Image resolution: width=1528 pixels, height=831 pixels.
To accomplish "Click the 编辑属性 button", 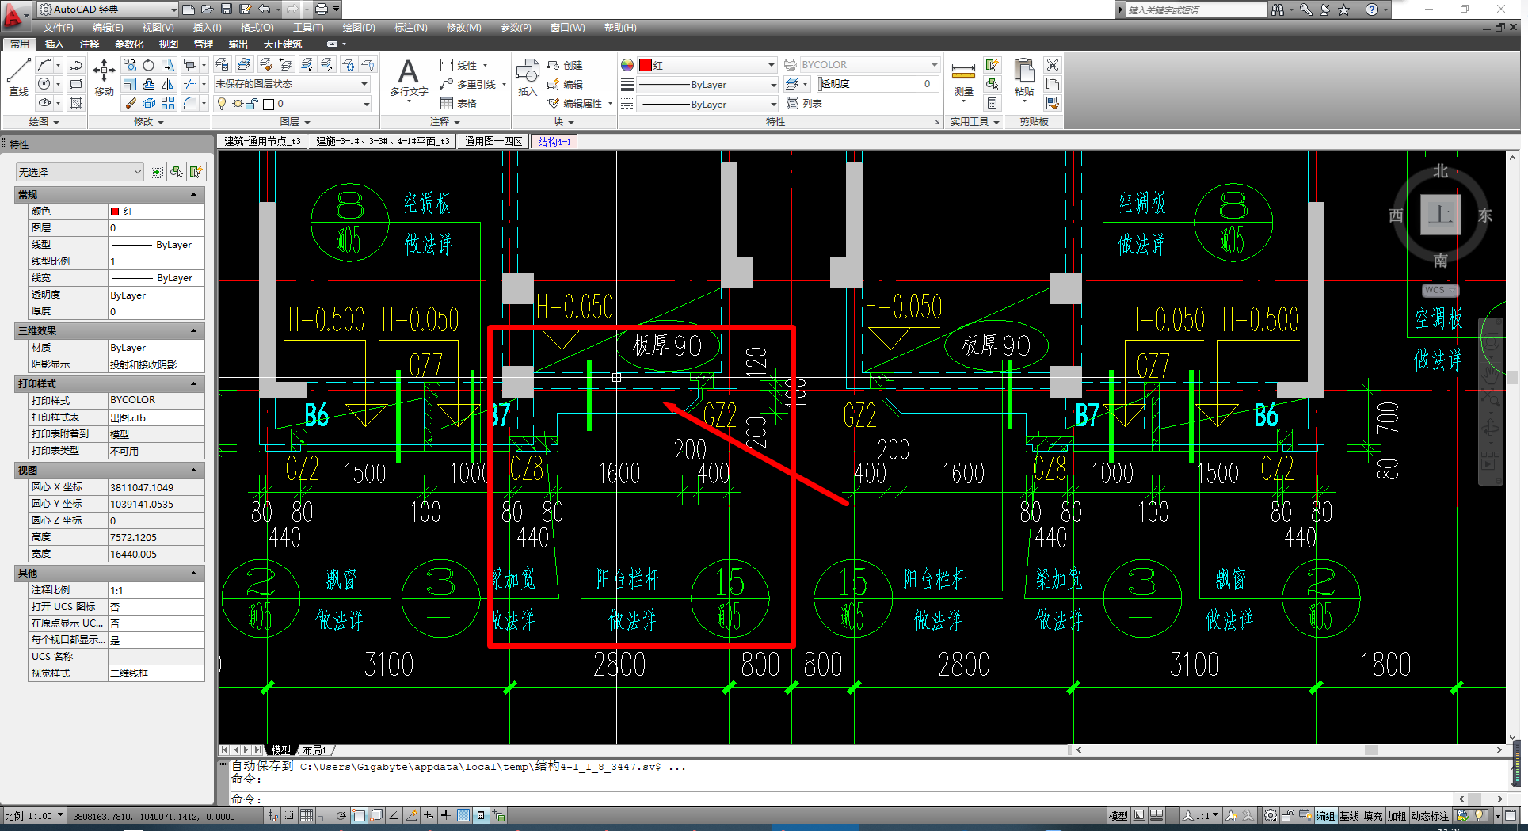I will click(575, 103).
